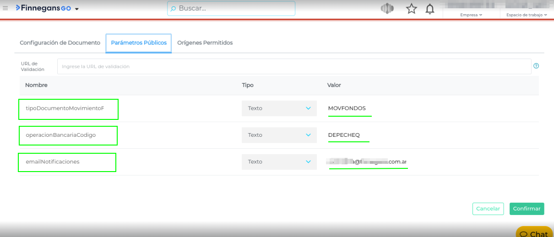The width and height of the screenshot is (554, 237).
Task: Open the favorites star icon
Action: coord(412,9)
